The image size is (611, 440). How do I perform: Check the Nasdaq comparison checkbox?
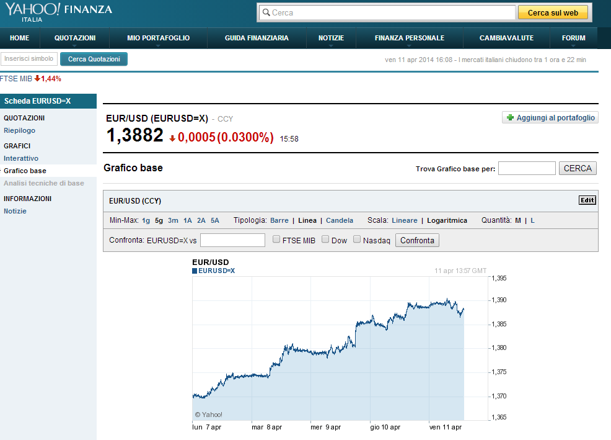click(357, 240)
